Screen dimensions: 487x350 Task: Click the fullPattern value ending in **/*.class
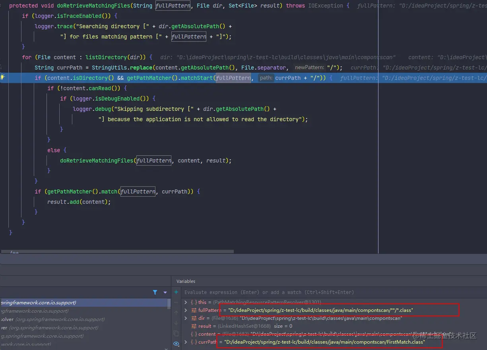click(320, 310)
